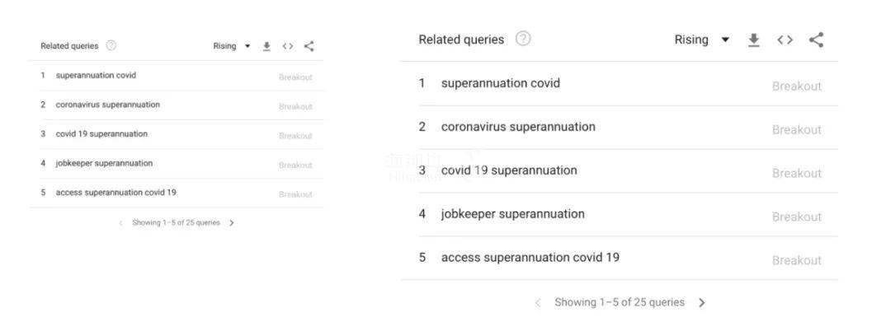Open embed code icon in right panel
This screenshot has height=331, width=891.
[785, 40]
